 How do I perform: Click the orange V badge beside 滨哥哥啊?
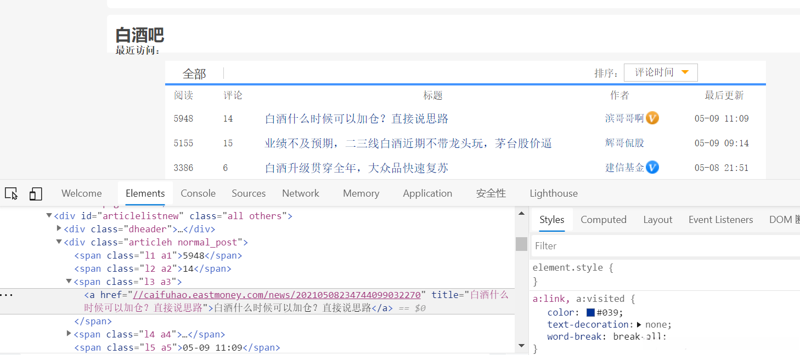[x=652, y=118]
